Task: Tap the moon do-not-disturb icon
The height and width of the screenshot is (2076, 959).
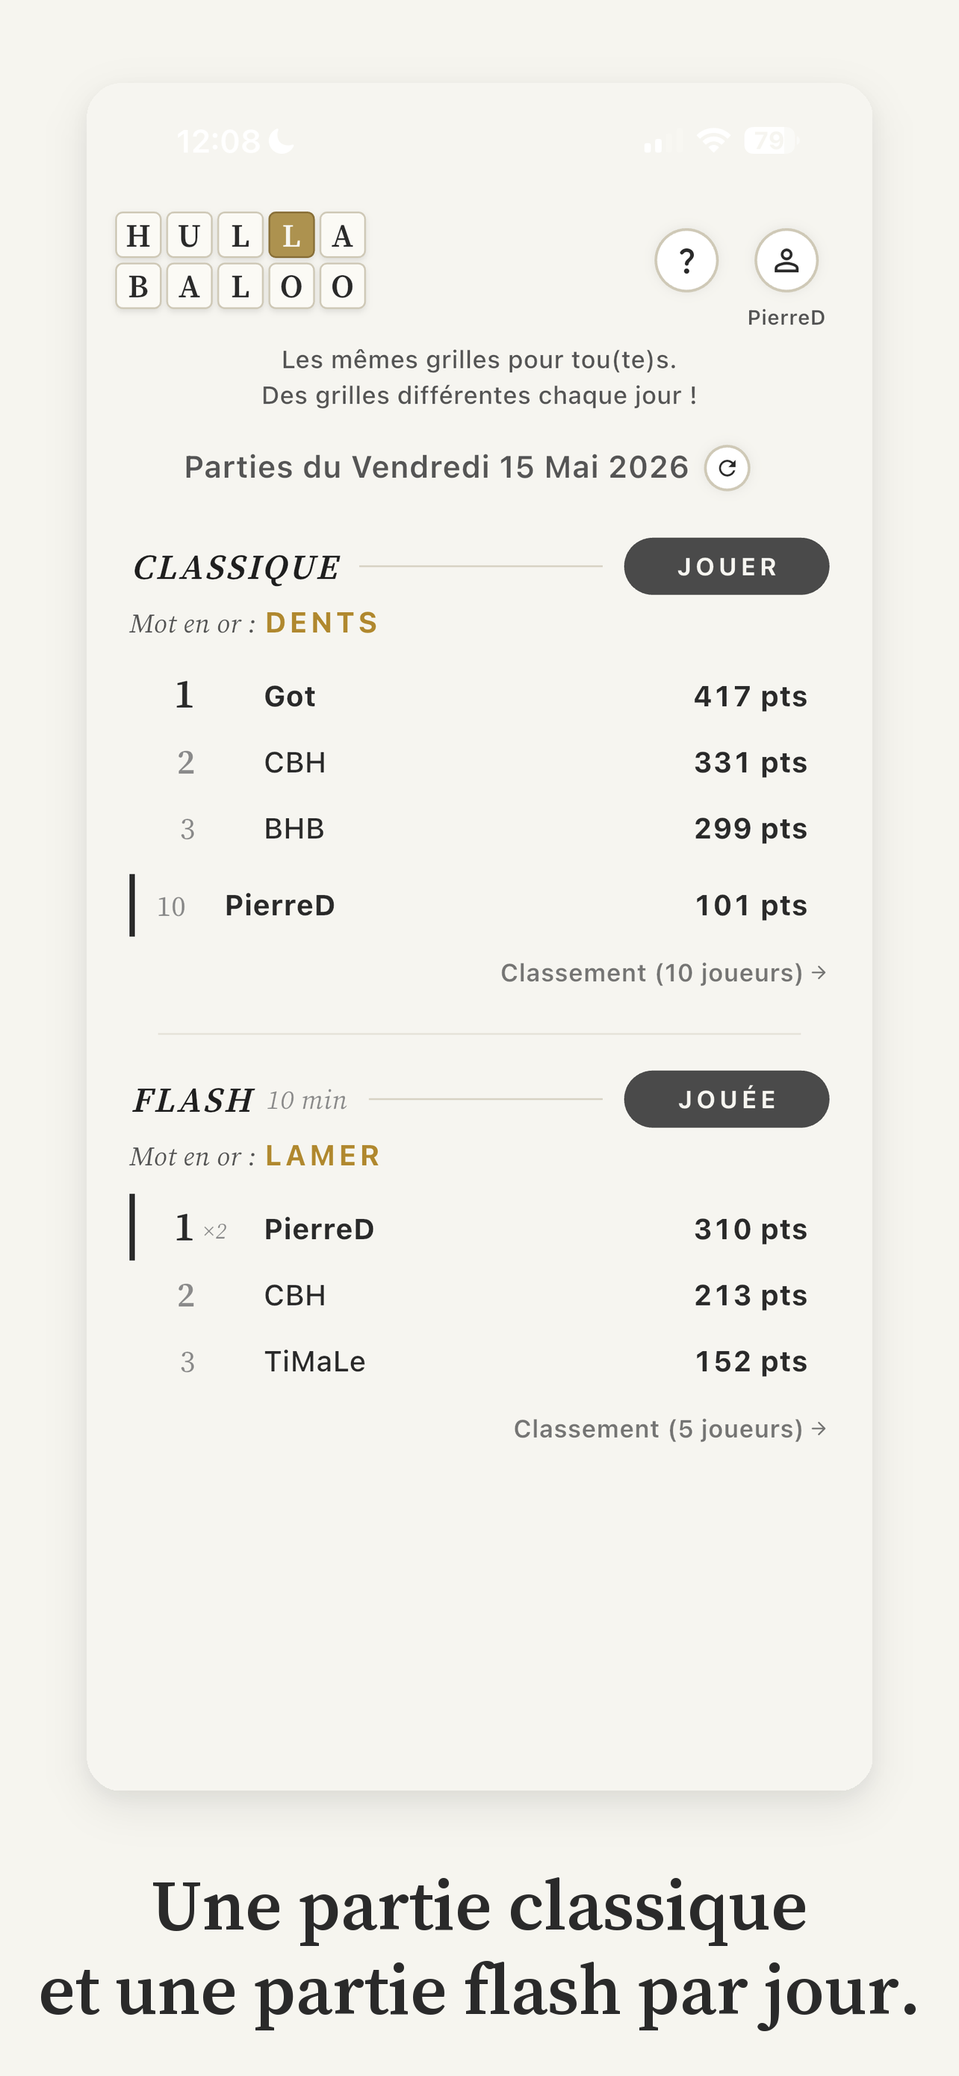Action: [281, 141]
